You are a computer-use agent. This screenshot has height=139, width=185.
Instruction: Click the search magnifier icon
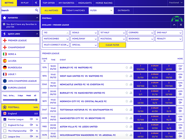point(36,10)
